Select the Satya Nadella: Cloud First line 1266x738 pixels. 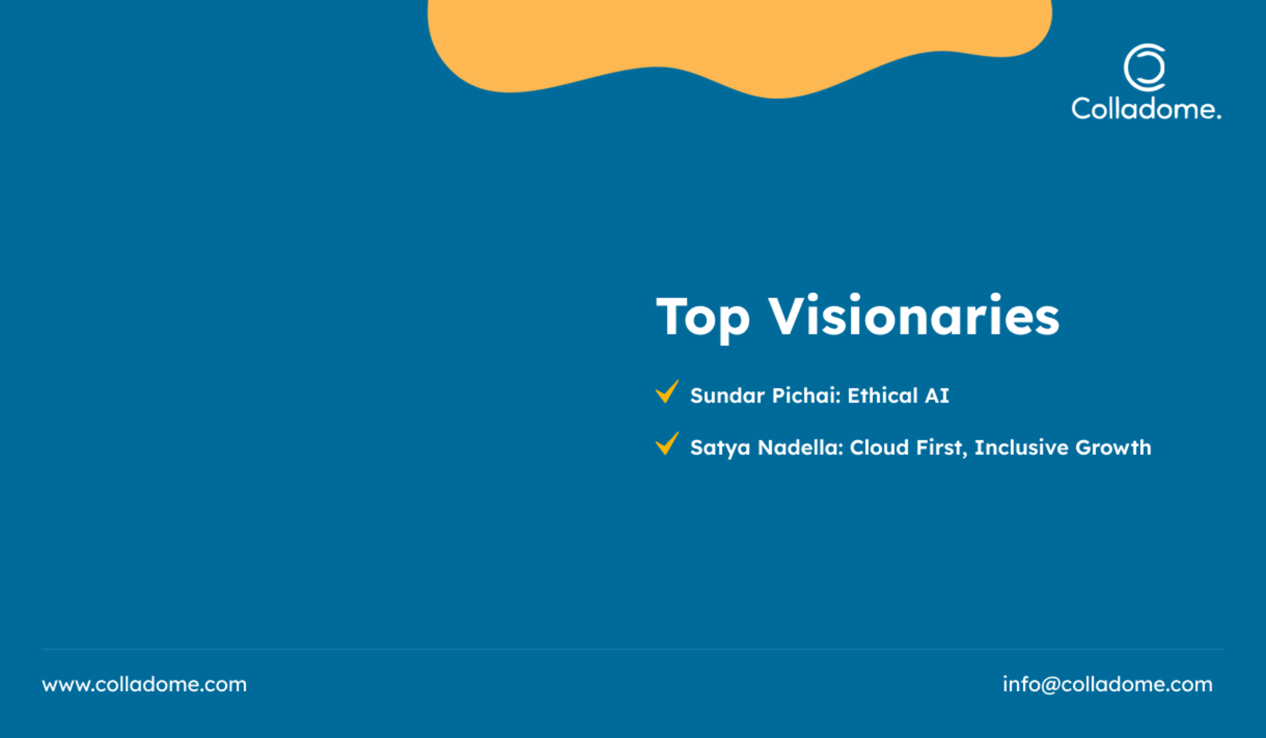pyautogui.click(x=920, y=447)
